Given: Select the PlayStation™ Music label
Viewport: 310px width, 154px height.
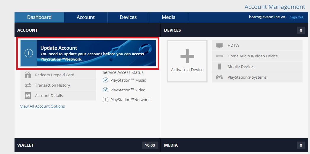Looking at the screenshot, I should [128, 80].
